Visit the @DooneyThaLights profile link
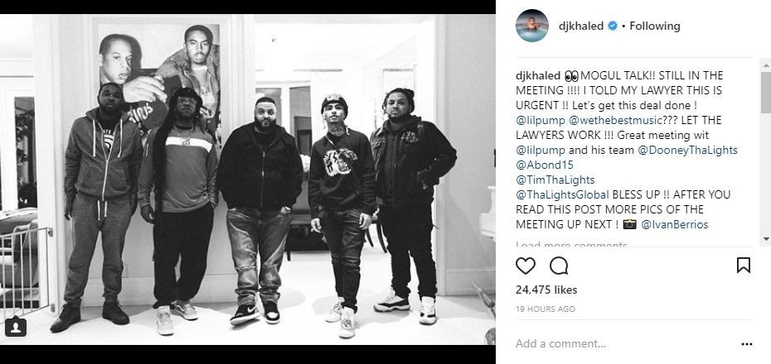This screenshot has width=771, height=364. click(x=687, y=150)
